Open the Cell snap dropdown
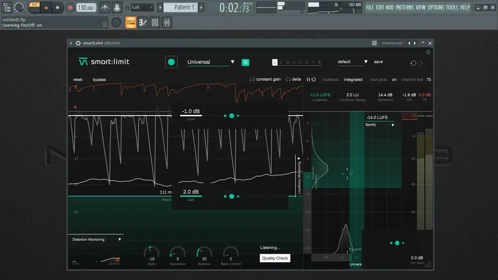Viewport: 498px width, 280px height. 141,7
